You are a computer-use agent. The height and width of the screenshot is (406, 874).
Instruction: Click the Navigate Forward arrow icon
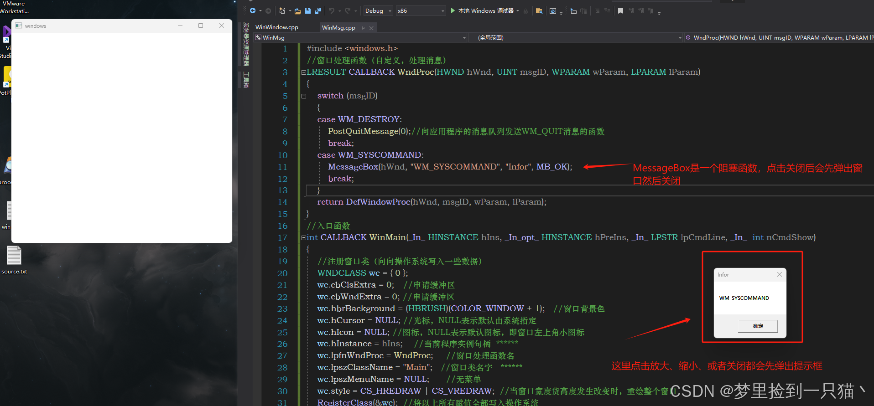point(268,11)
